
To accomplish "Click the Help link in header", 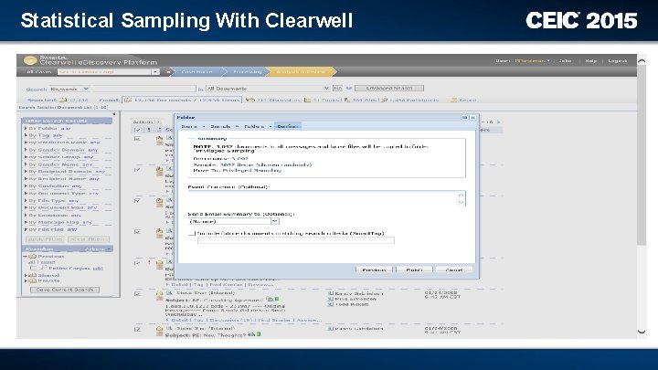I will [591, 61].
